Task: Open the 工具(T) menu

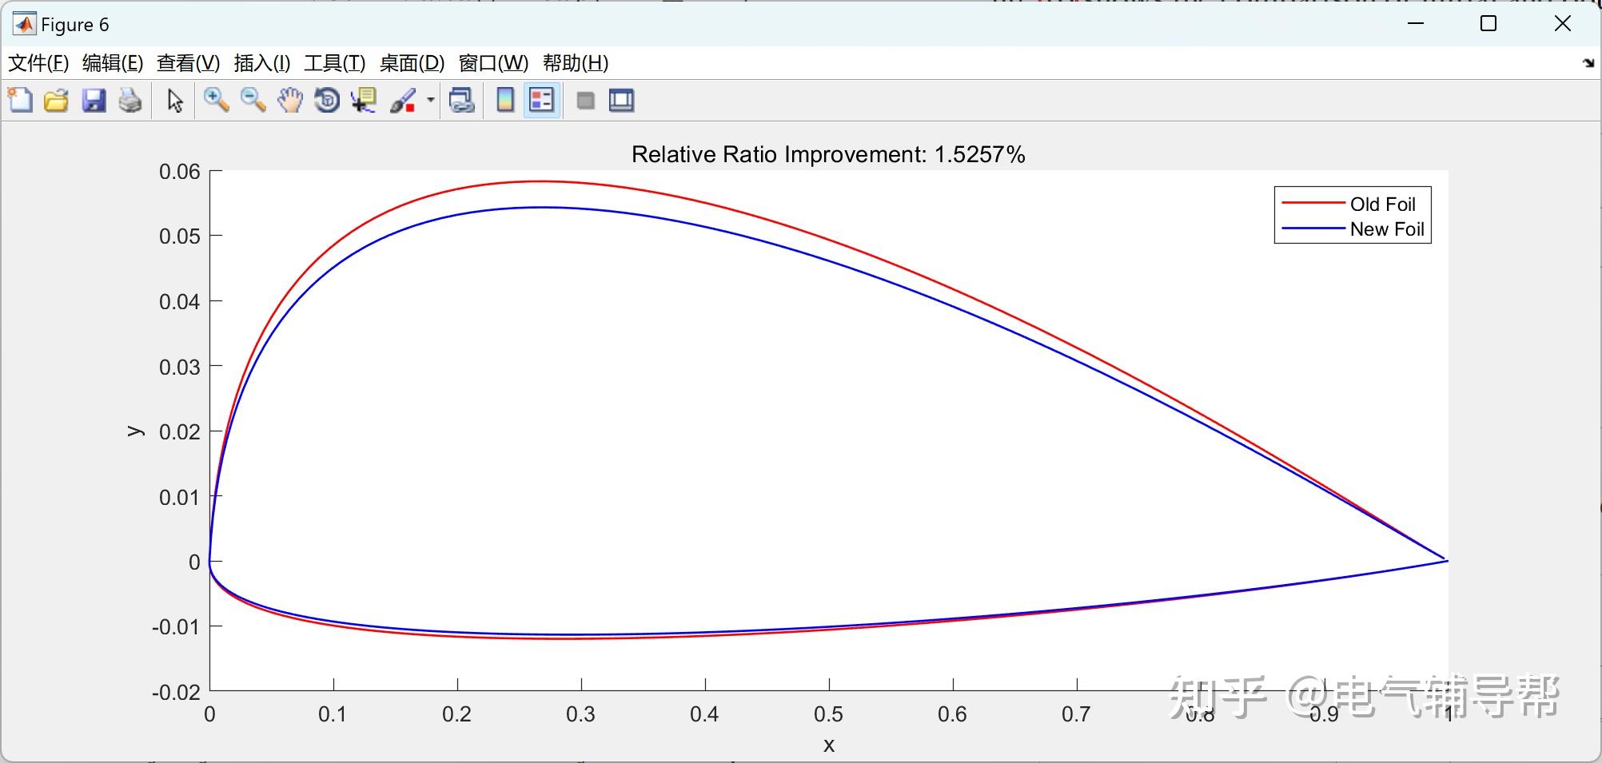Action: pyautogui.click(x=334, y=63)
